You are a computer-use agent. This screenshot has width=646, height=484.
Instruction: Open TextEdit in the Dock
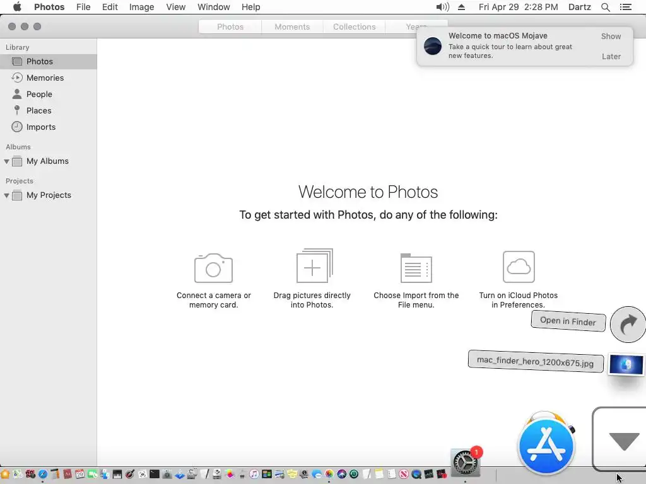[366, 474]
